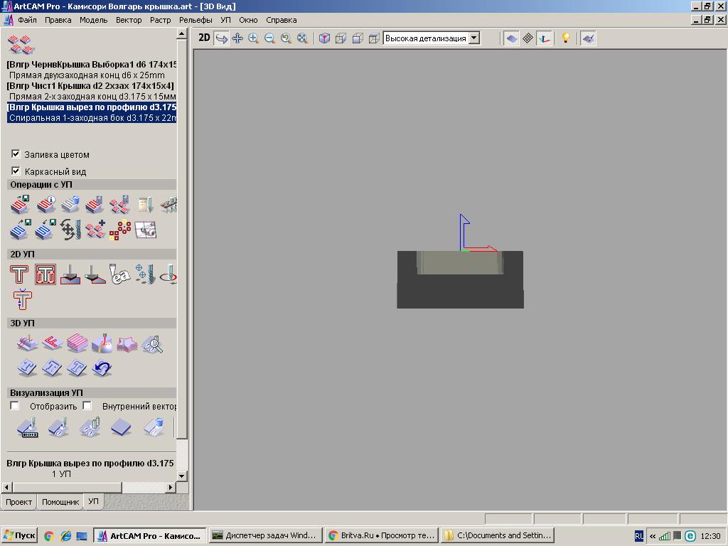
Task: Uncheck the 'Каркасный вид' checkbox
Action: coord(16,171)
